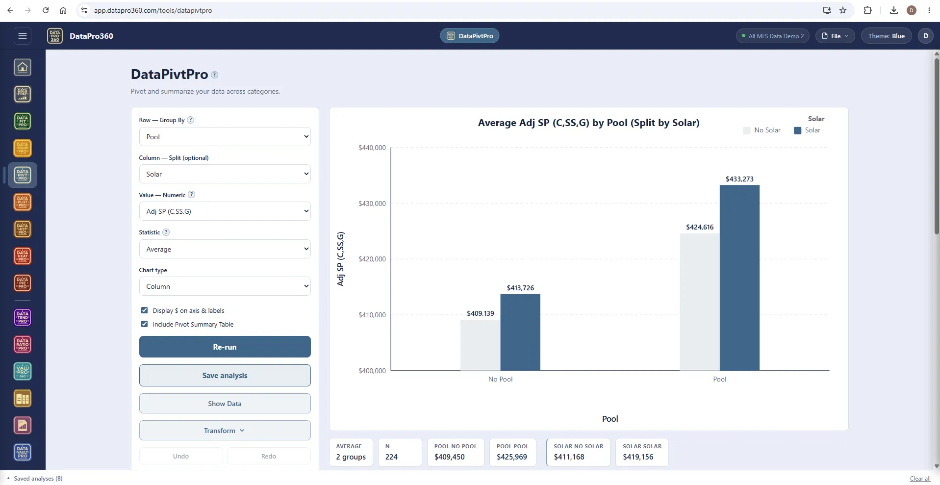Click the Re-run button
The image size is (940, 485).
(x=225, y=347)
